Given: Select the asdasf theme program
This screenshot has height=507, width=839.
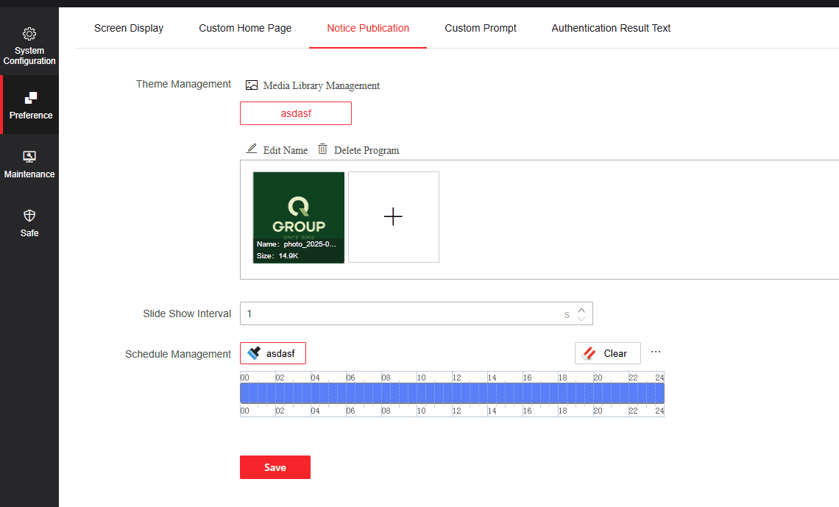Looking at the screenshot, I should pyautogui.click(x=296, y=113).
